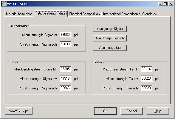Screen dimensions: 175x119
Task: Select Max.Bending stress Sigma bF field
Action: point(66,69)
